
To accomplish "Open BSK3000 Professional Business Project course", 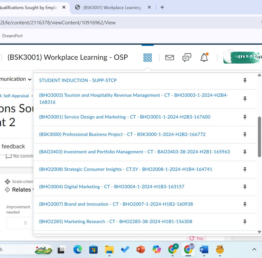I will (x=122, y=135).
